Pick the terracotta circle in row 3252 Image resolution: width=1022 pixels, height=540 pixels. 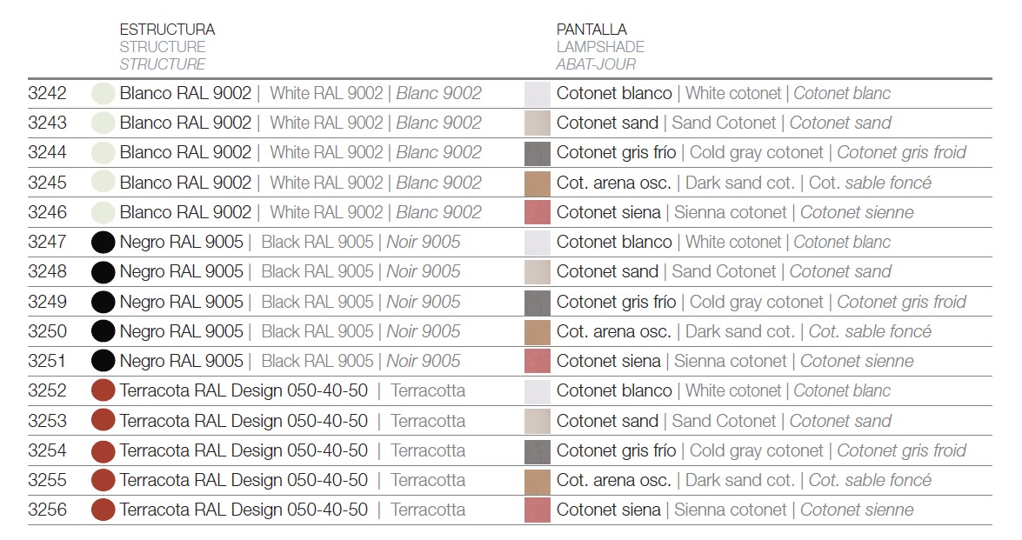pos(103,390)
